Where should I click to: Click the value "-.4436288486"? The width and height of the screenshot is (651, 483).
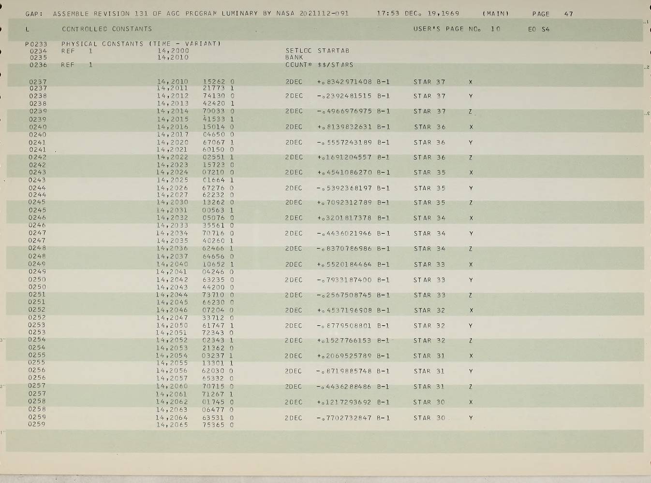point(344,386)
